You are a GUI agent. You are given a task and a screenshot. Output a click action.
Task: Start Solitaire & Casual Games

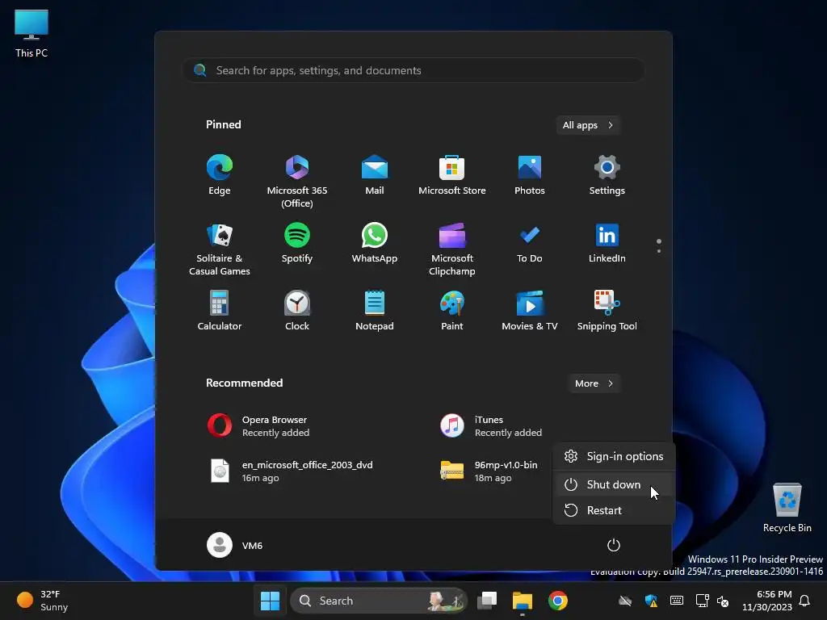tap(220, 249)
